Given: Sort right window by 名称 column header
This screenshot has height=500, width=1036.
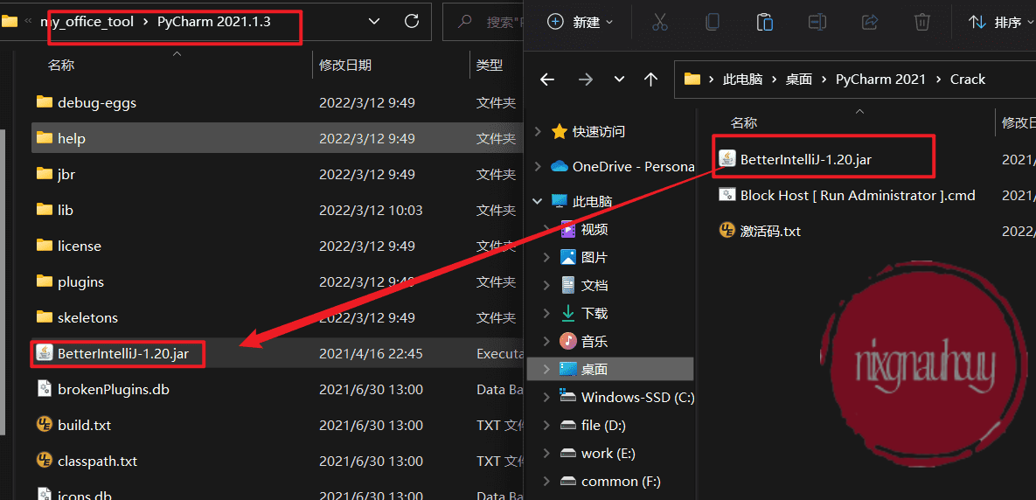Looking at the screenshot, I should pos(744,122).
